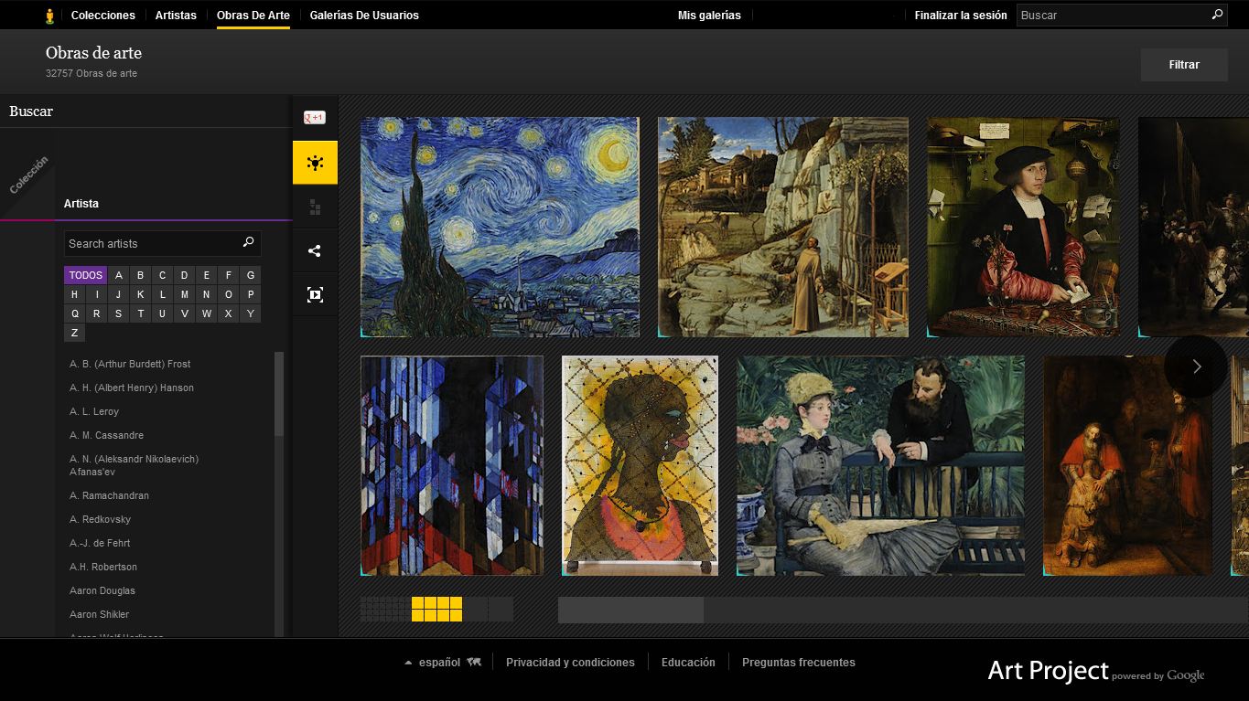Select the yellow discover view icon
Viewport: 1249px width, 701px height.
pos(315,163)
